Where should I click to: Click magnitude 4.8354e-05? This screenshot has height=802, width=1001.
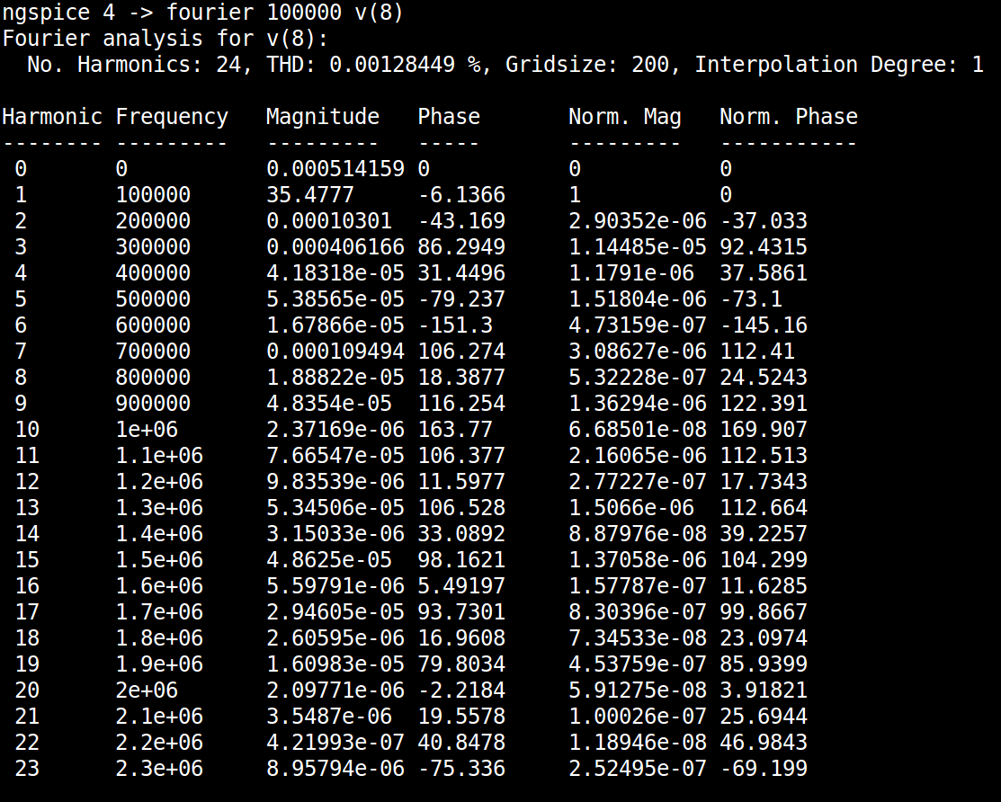tap(329, 404)
